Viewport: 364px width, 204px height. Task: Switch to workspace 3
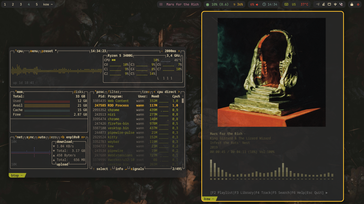(x=21, y=5)
